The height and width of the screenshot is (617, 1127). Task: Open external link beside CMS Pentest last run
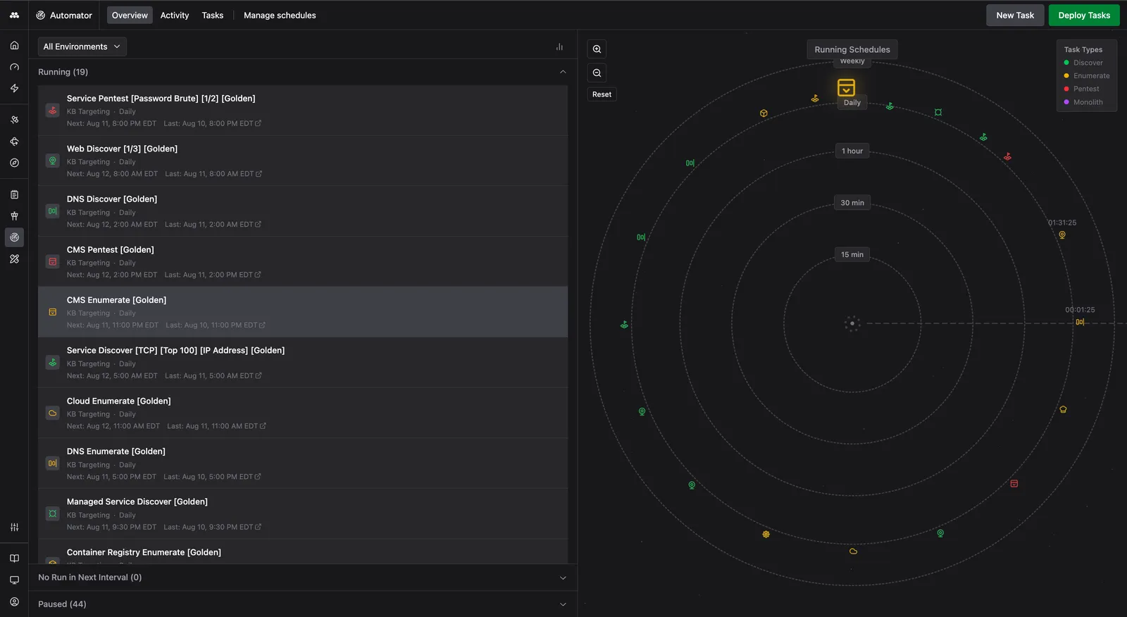pos(258,275)
